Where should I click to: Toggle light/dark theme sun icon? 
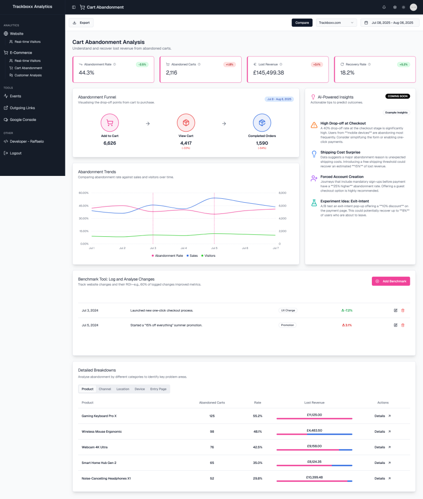[x=404, y=7]
